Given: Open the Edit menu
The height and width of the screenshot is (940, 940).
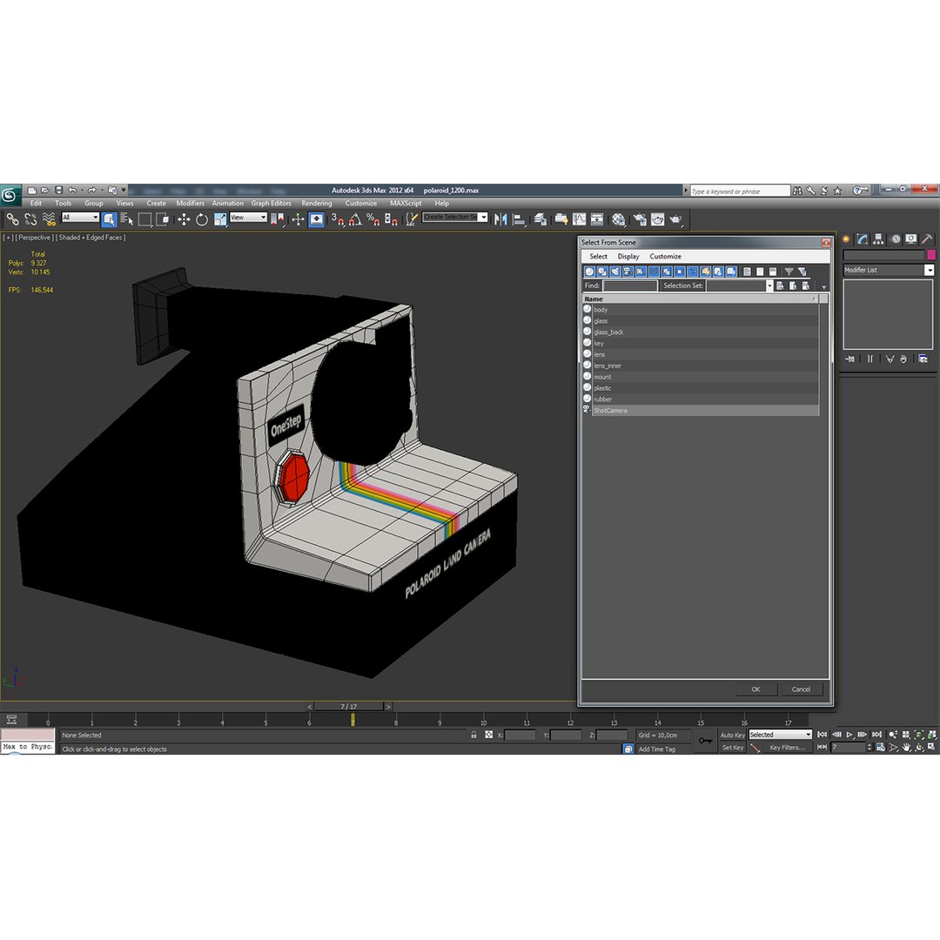Looking at the screenshot, I should [x=36, y=203].
